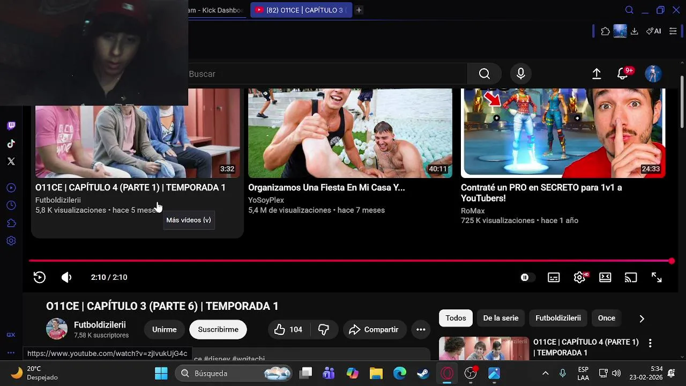Screen dimensions: 686x386
Task: Open the AI assistant button in the toolbar
Action: point(653,31)
